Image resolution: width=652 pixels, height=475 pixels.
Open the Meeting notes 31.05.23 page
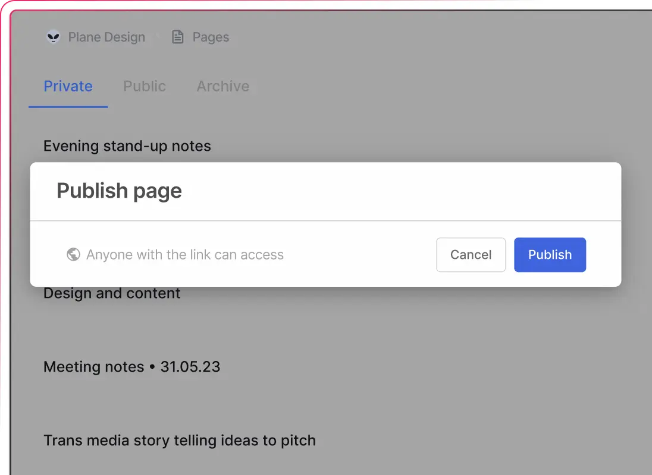[131, 366]
